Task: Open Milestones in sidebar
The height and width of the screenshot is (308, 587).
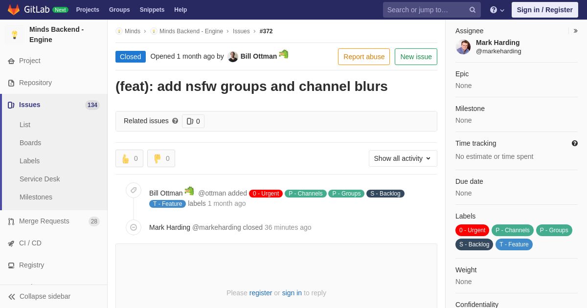Action: tap(36, 197)
